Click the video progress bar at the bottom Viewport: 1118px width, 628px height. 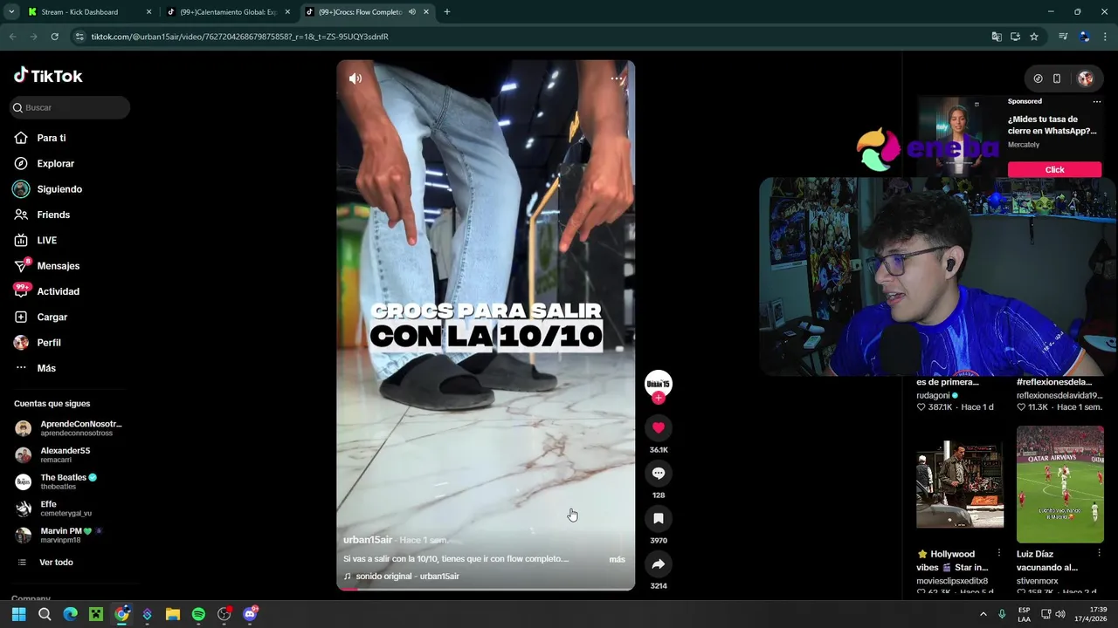click(x=486, y=589)
